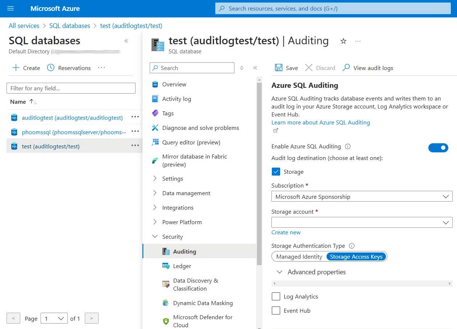The width and height of the screenshot is (457, 329).
Task: Open the Overview page
Action: (x=174, y=84)
